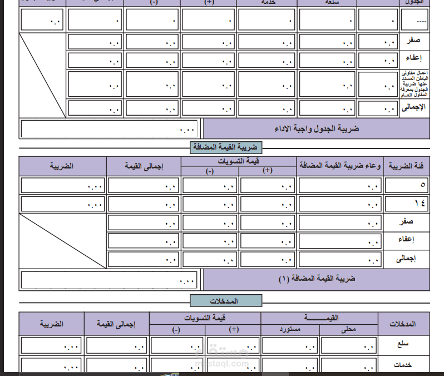Click the إجمالى القيمة field in the ٥ rate row

click(x=144, y=185)
